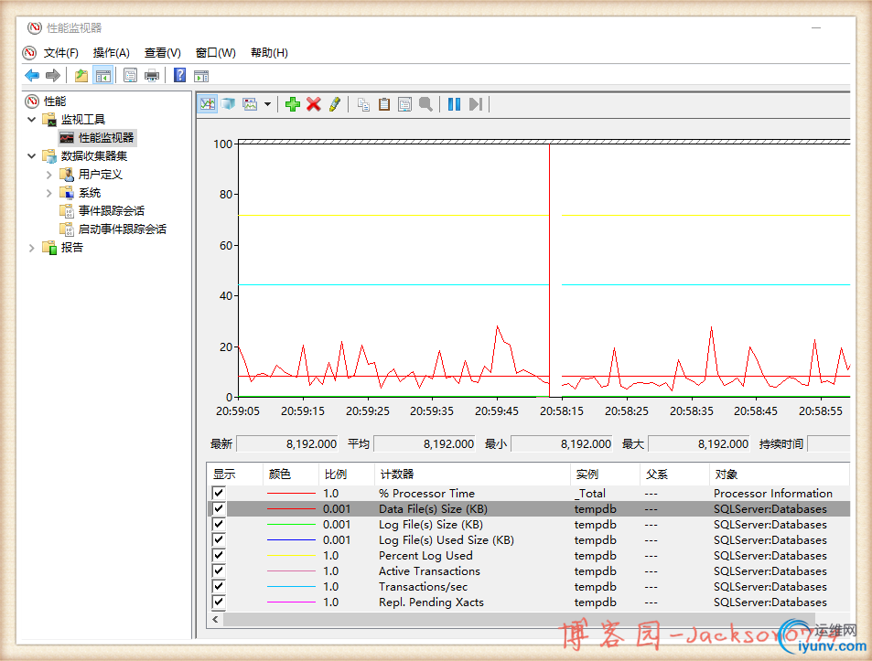Select 事件跟踪会话 in the tree
Image resolution: width=872 pixels, height=661 pixels.
[x=111, y=211]
